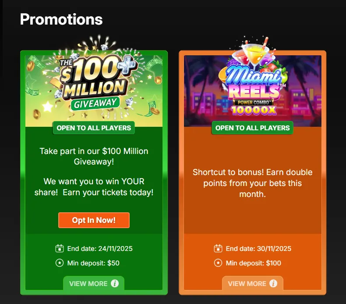Click the "Shortcut to bonus!" description text
The height and width of the screenshot is (304, 346).
click(x=253, y=182)
